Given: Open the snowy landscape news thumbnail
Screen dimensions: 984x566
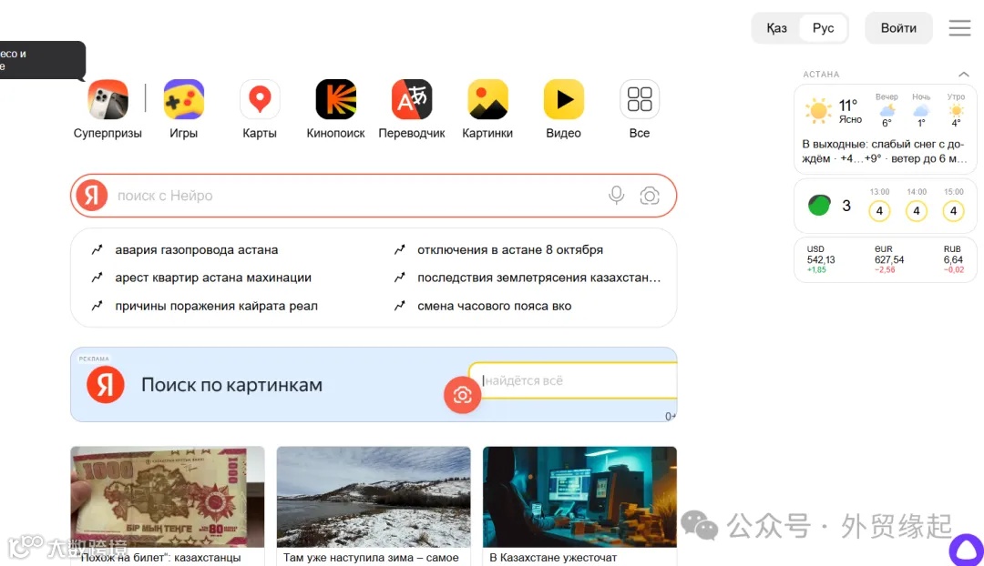Looking at the screenshot, I should click(x=374, y=497).
